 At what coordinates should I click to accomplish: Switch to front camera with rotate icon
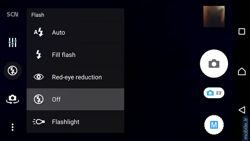click(x=12, y=99)
